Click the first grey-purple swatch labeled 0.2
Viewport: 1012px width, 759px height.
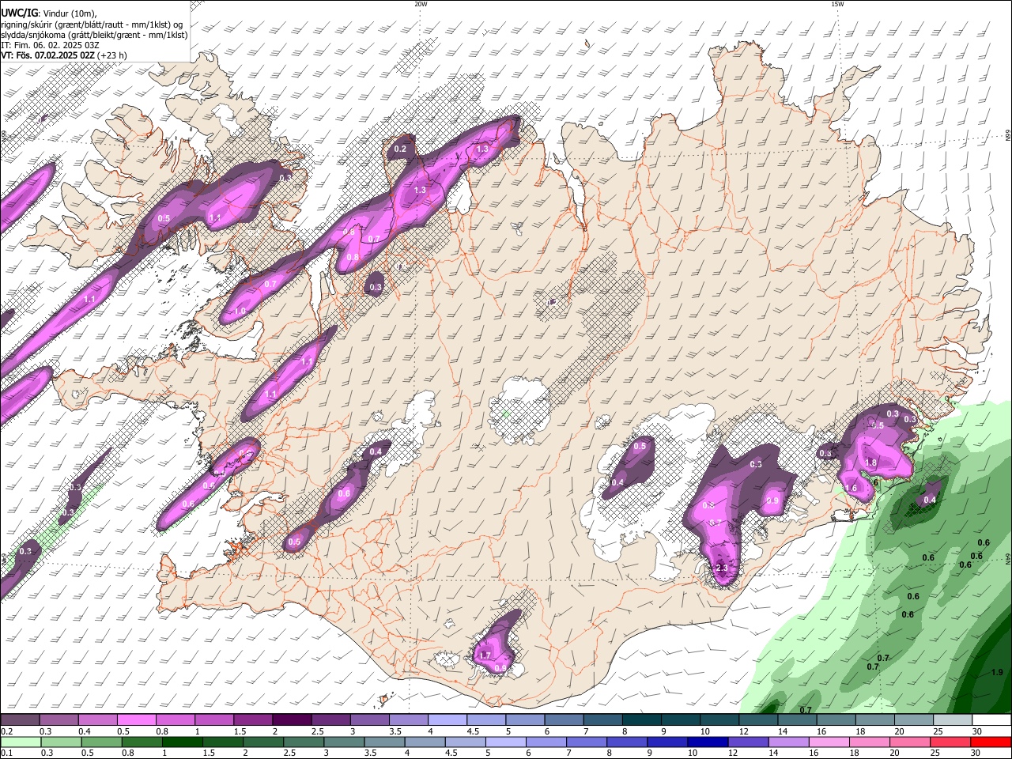pos(20,720)
